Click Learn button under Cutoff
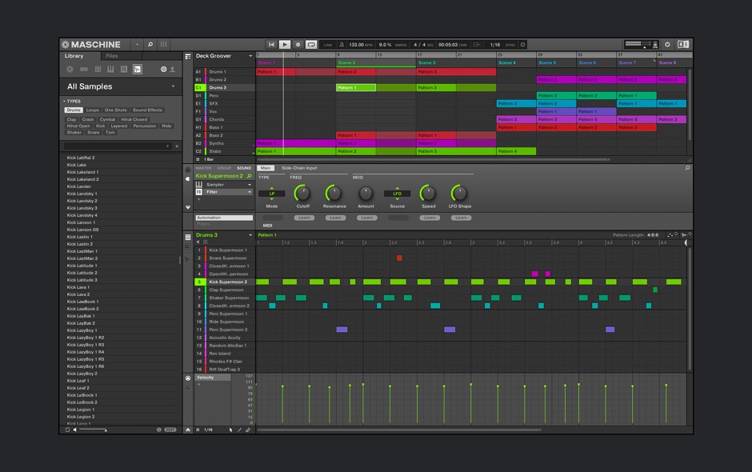This screenshot has width=752, height=472. coord(304,218)
